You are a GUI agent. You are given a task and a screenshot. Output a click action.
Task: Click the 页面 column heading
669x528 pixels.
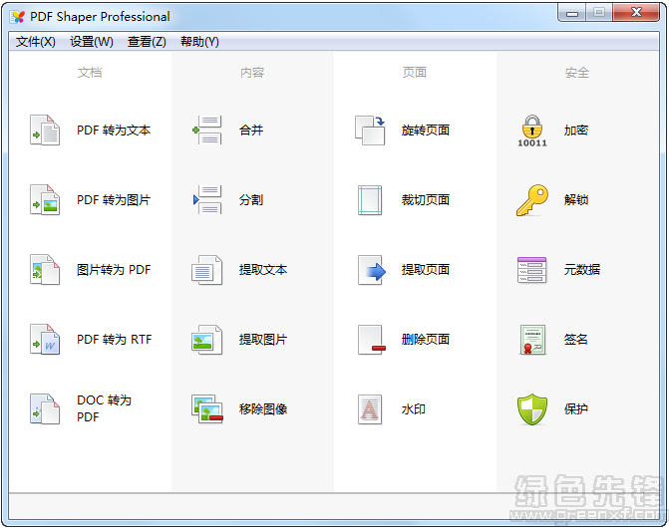click(415, 73)
